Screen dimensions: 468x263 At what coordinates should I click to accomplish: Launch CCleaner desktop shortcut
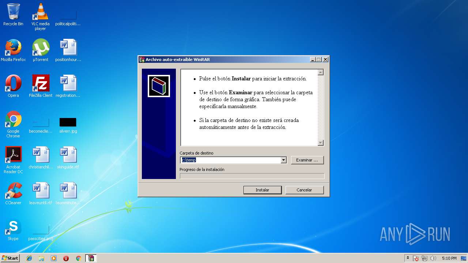13,194
